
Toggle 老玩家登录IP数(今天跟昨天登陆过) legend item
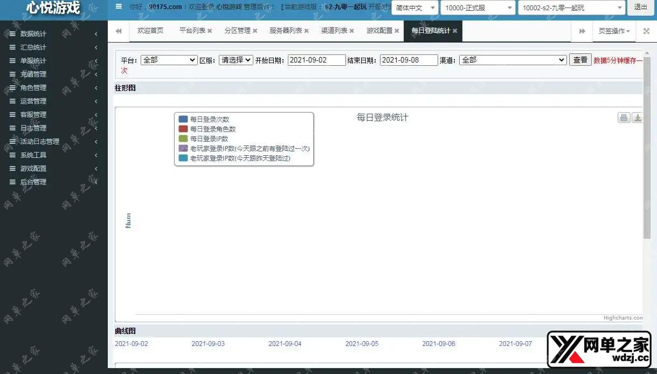click(234, 158)
